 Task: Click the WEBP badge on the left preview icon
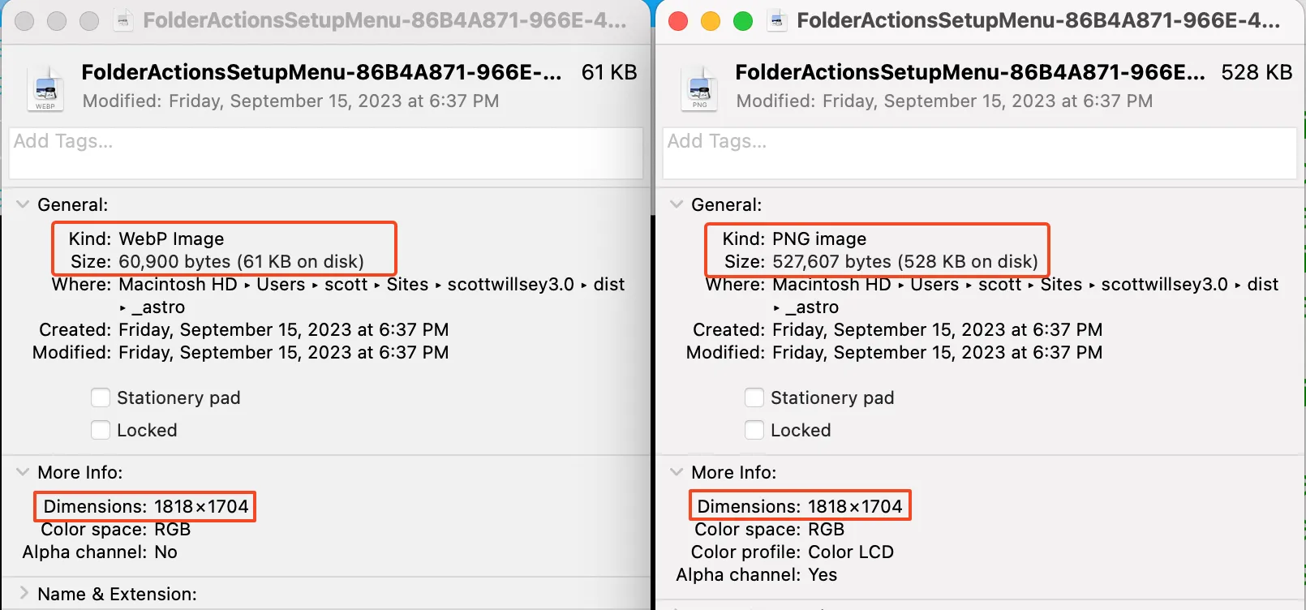[x=45, y=104]
